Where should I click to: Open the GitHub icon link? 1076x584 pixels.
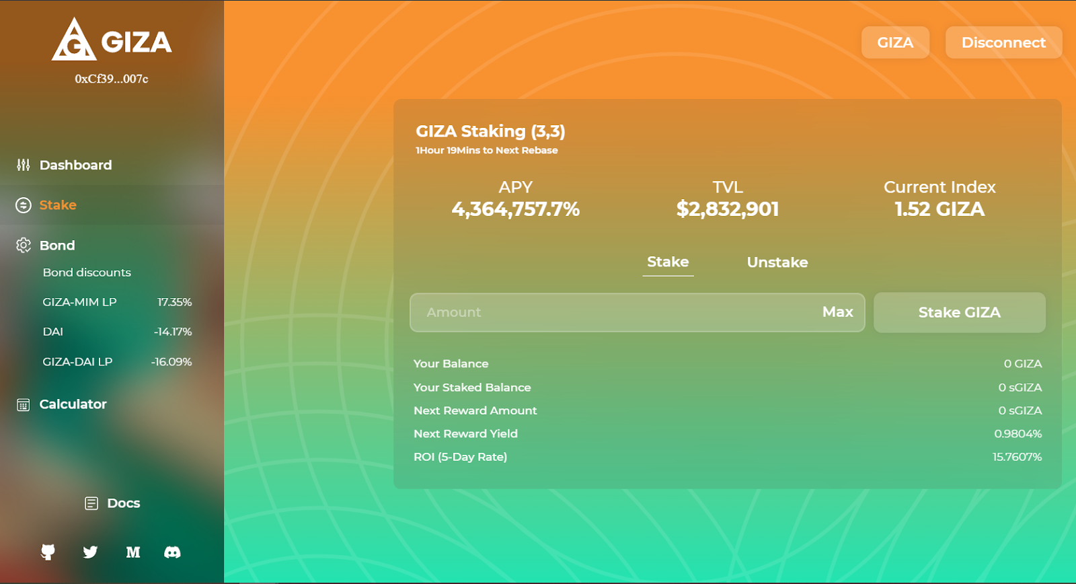(48, 552)
